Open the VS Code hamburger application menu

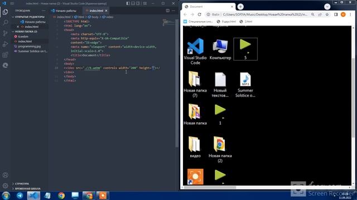(12, 3)
